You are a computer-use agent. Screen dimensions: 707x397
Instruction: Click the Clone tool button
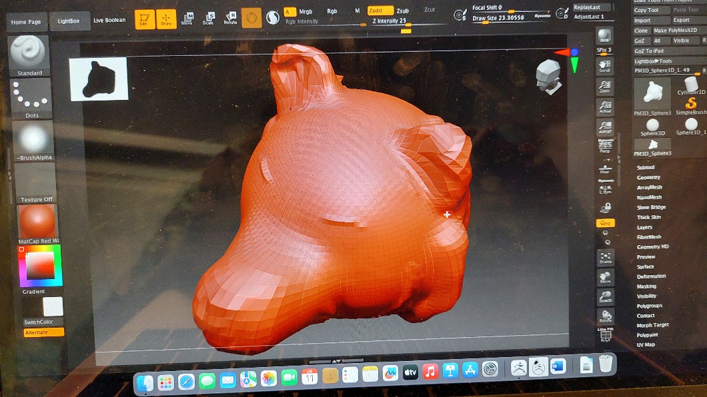[641, 31]
